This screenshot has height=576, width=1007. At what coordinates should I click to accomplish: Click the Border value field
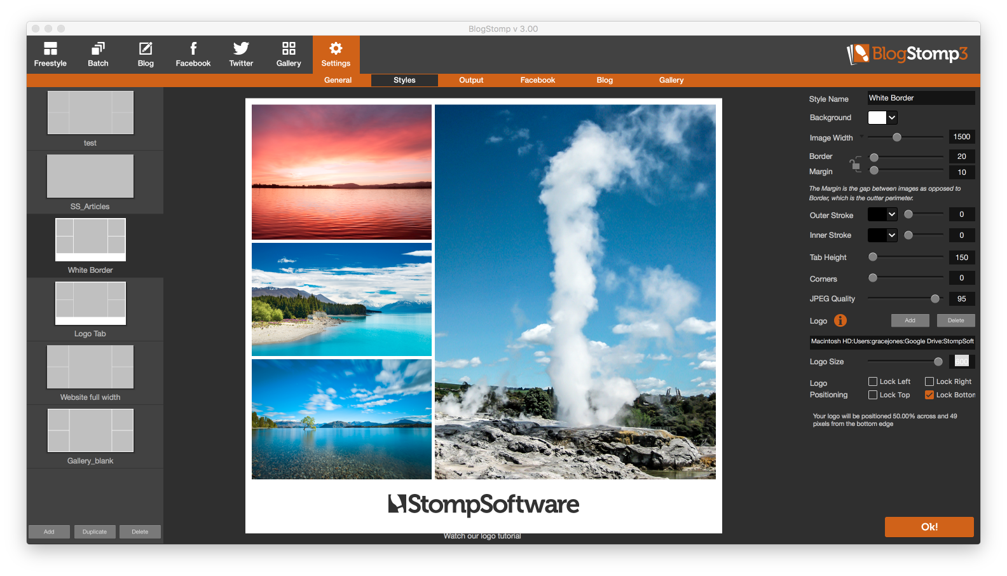pyautogui.click(x=962, y=156)
